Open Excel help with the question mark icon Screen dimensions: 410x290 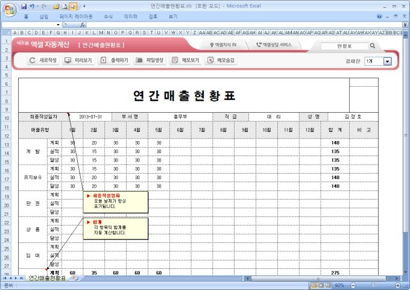pos(379,16)
